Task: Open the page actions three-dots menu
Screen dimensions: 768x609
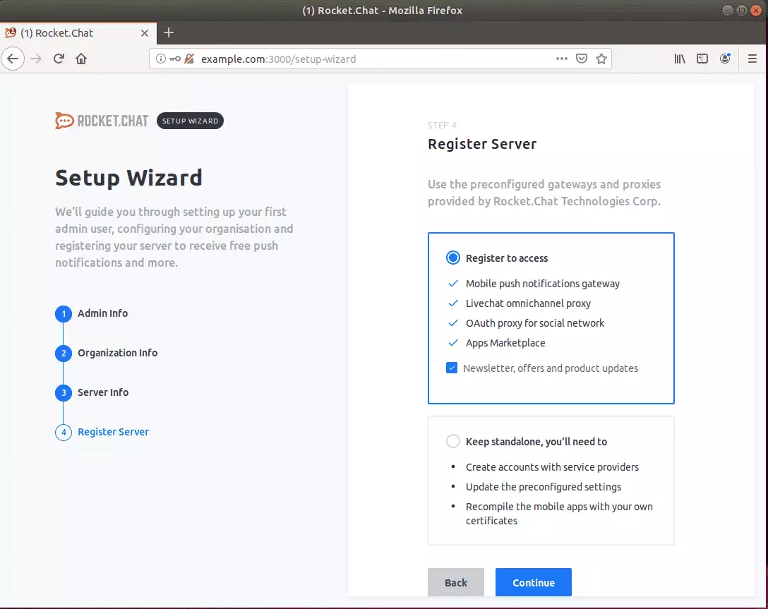Action: pos(562,59)
